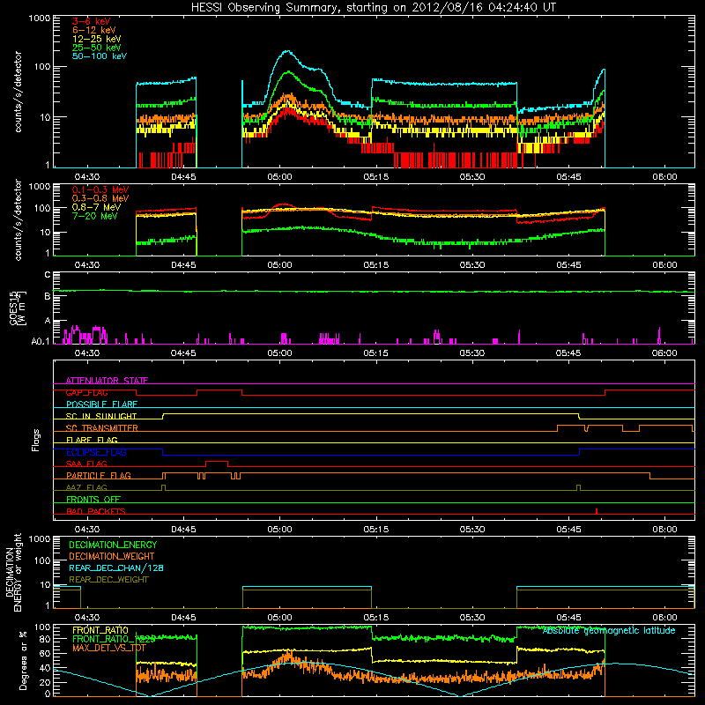Screen dimensions: 705x705
Task: Click the 05:45 time label under the decimation panel
Action: [568, 618]
